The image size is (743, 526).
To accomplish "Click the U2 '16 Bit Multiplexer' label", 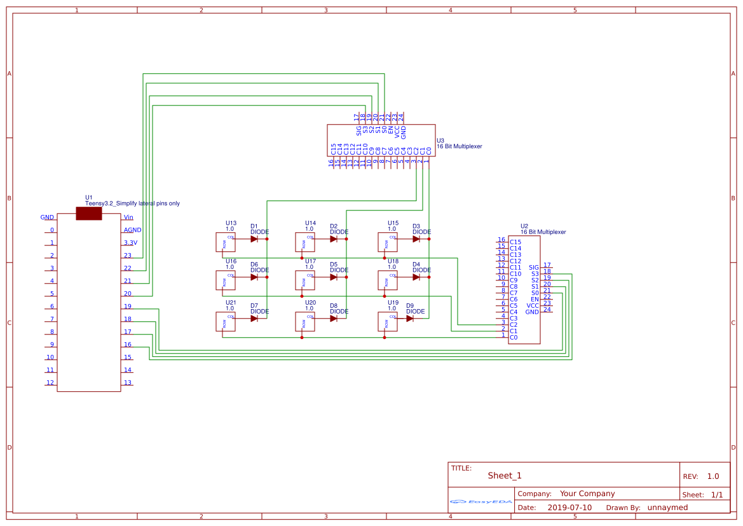I will coord(543,232).
